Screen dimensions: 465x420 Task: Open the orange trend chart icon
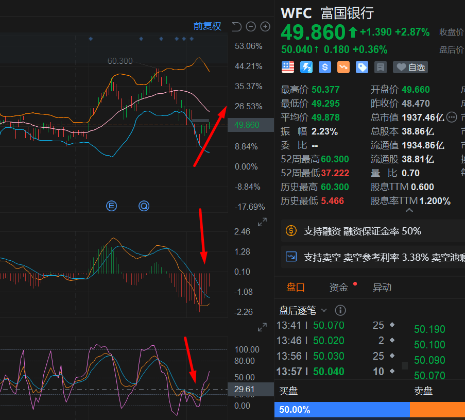coord(343,67)
